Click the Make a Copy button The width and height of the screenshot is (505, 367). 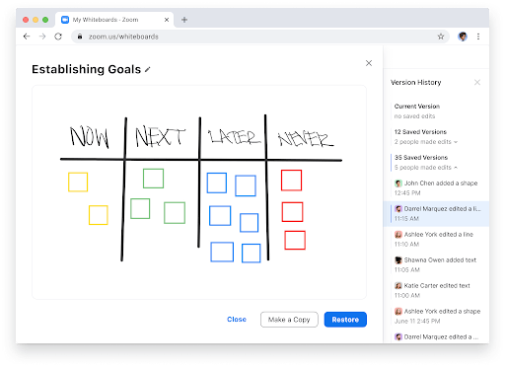(x=289, y=320)
